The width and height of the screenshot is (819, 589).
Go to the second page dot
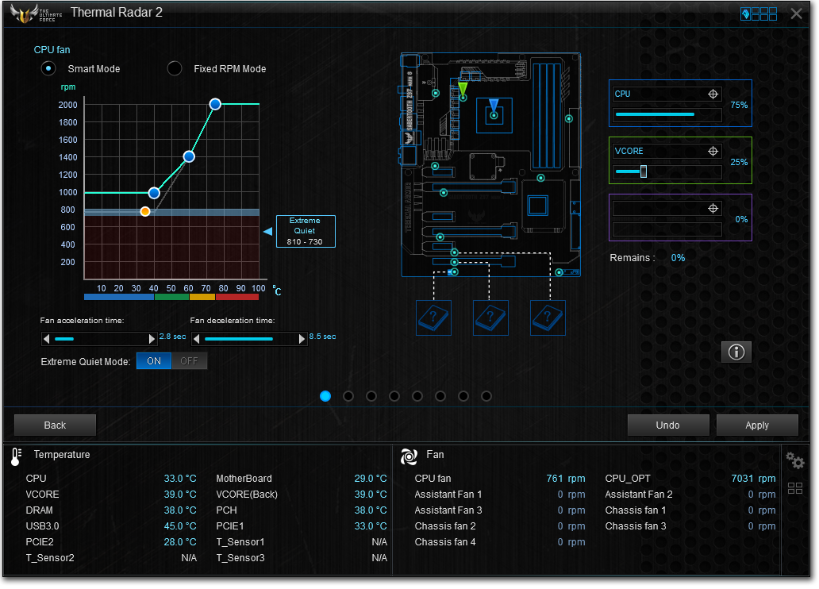[x=348, y=396]
